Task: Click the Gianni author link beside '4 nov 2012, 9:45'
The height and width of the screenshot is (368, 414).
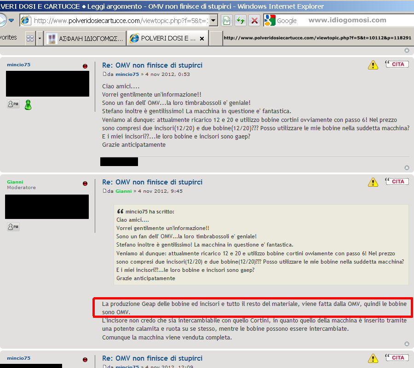Action: pos(124,191)
